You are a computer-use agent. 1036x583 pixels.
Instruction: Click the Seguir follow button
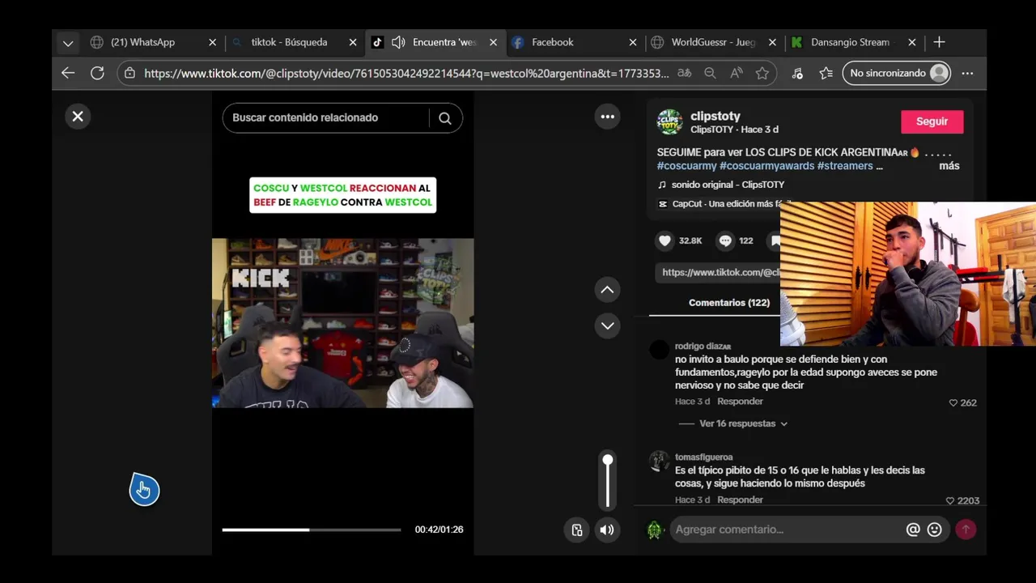point(932,121)
